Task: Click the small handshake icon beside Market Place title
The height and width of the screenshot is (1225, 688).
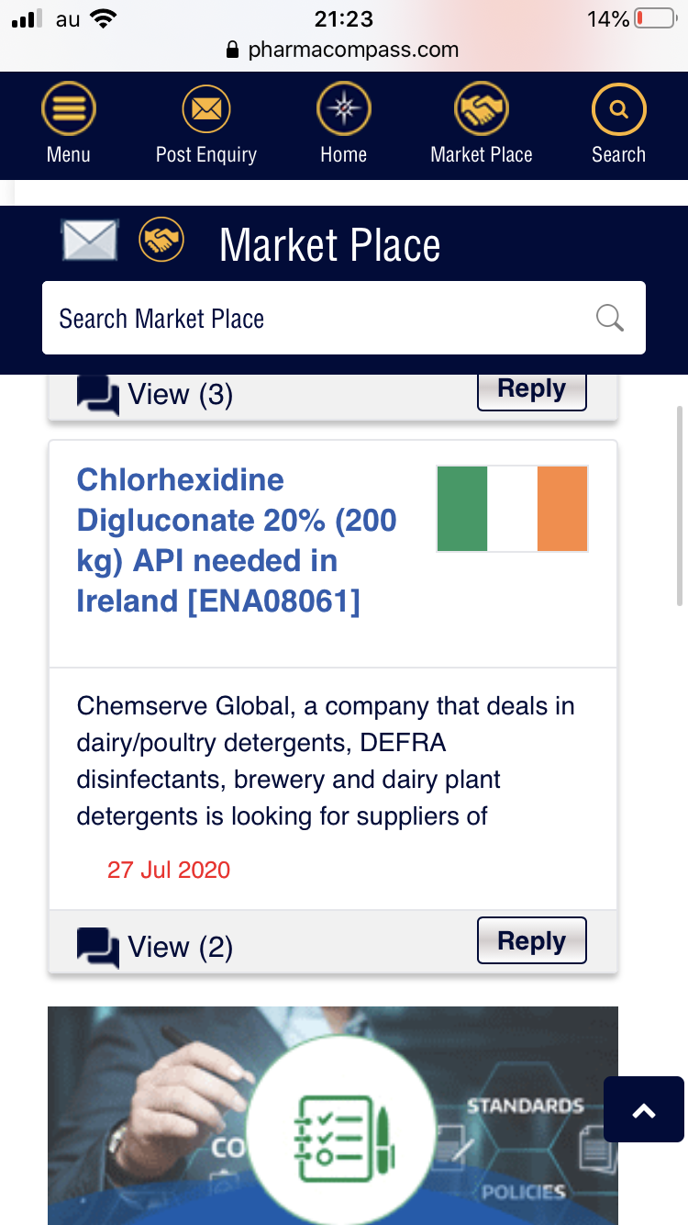Action: click(x=161, y=241)
